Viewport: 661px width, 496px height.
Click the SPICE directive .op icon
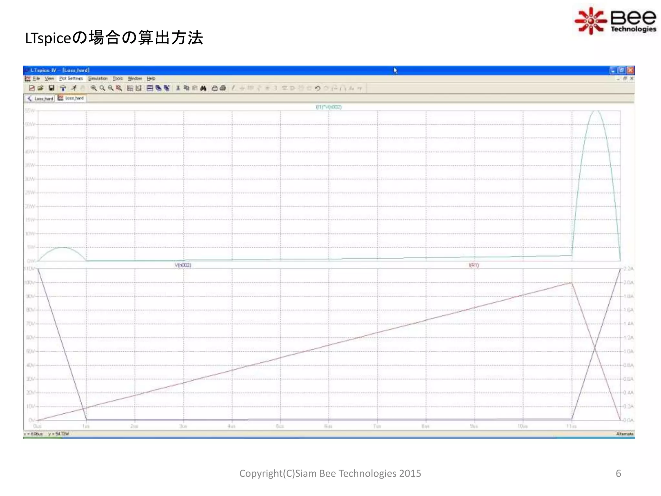tap(360, 88)
